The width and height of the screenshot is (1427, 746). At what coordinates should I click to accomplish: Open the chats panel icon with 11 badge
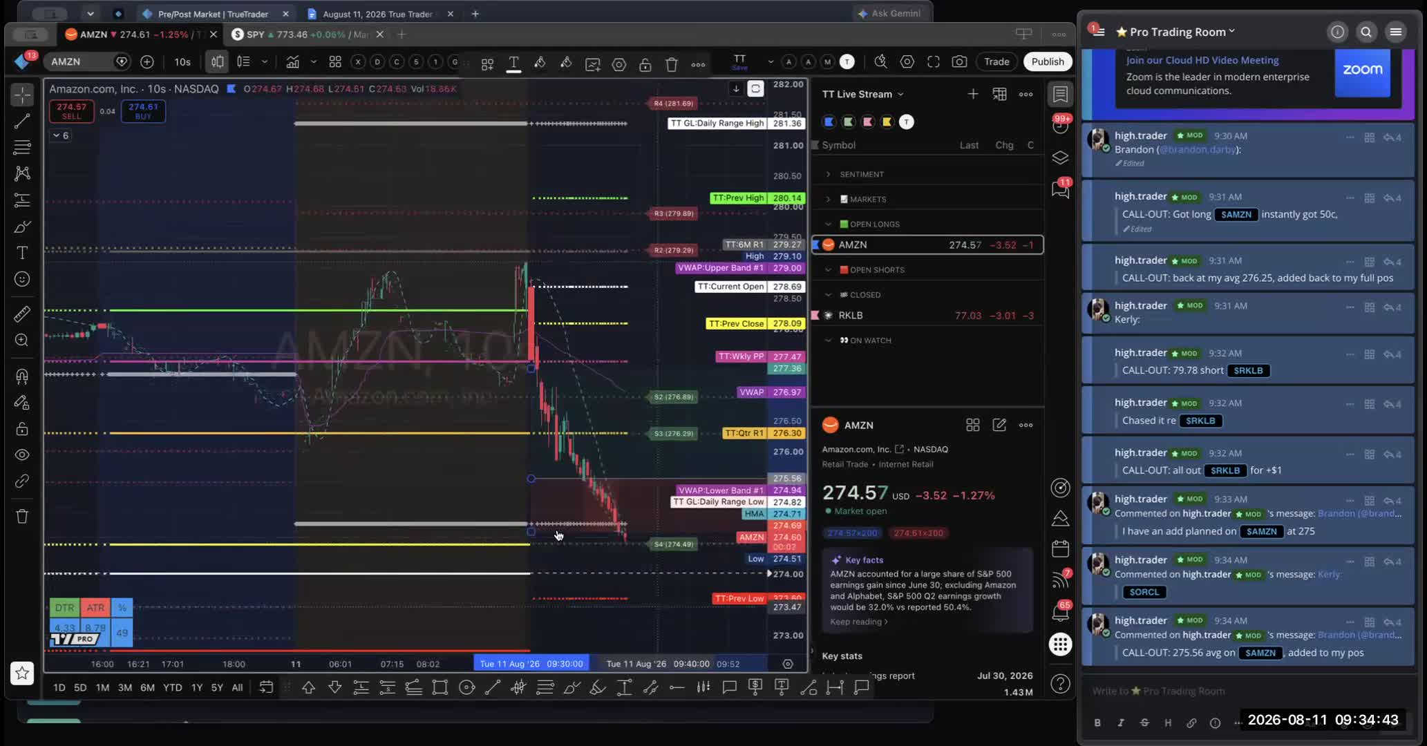(1060, 189)
